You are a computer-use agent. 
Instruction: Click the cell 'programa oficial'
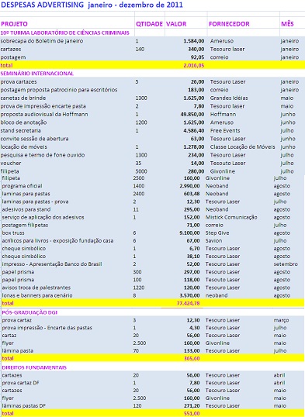22,186
